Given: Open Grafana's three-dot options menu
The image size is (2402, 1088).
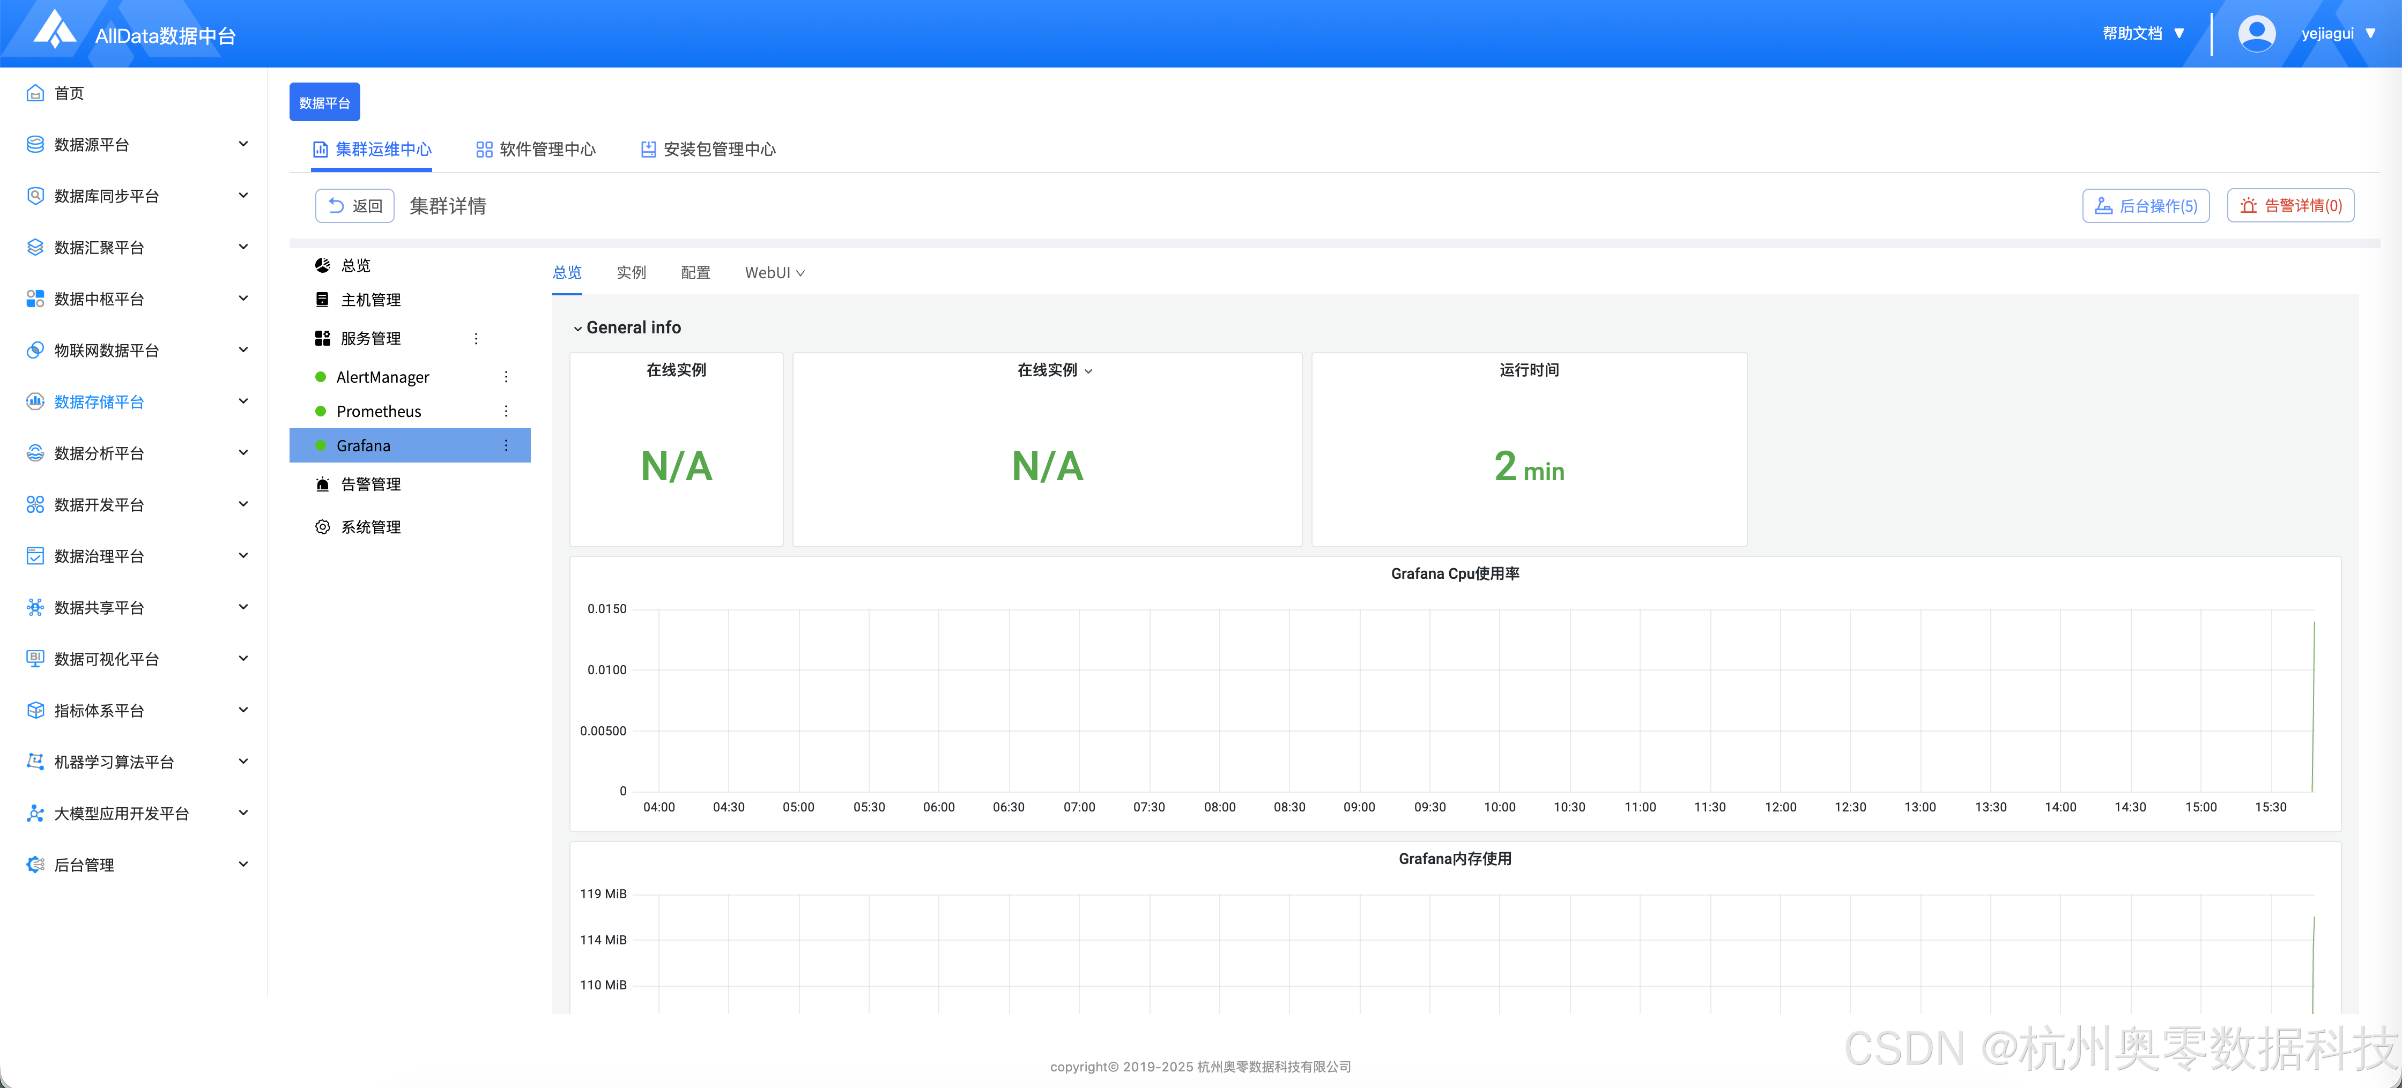Looking at the screenshot, I should pyautogui.click(x=506, y=445).
